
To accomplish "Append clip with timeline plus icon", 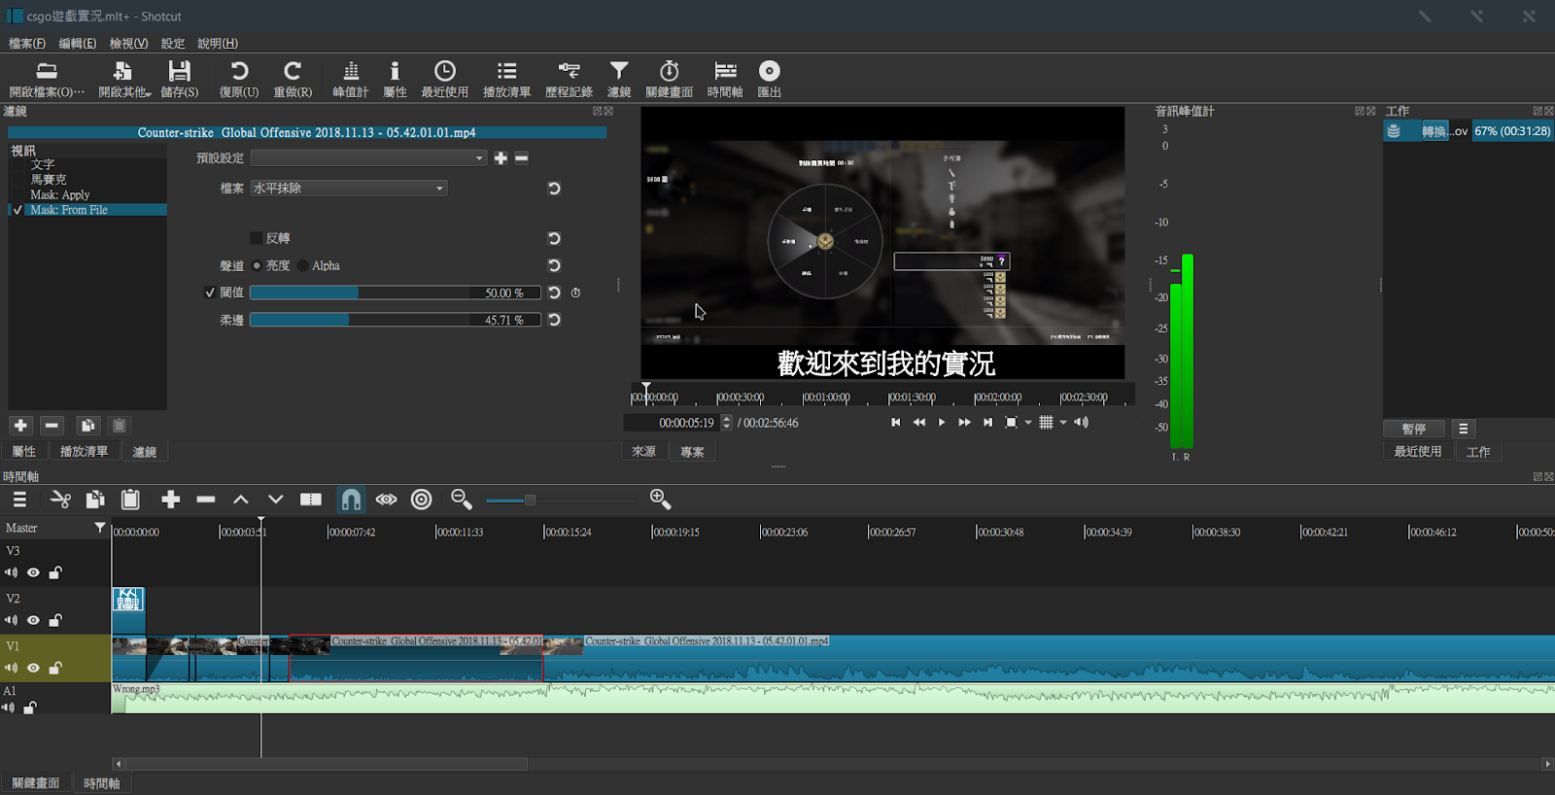I will point(171,500).
